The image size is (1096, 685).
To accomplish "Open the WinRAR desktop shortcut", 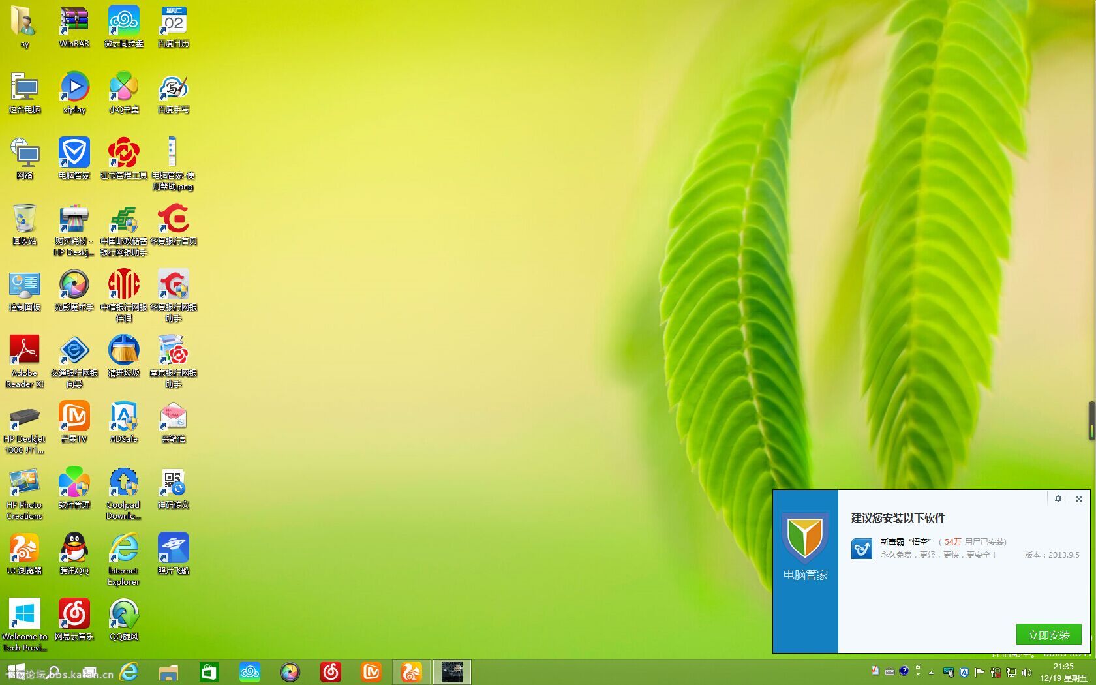I will tap(74, 27).
